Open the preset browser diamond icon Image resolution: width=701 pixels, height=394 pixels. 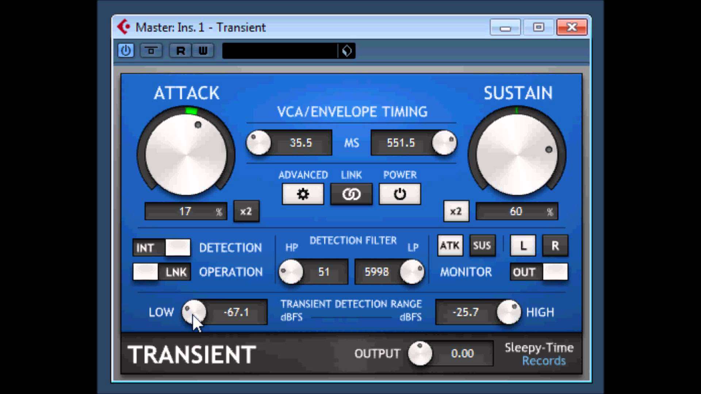coord(346,51)
